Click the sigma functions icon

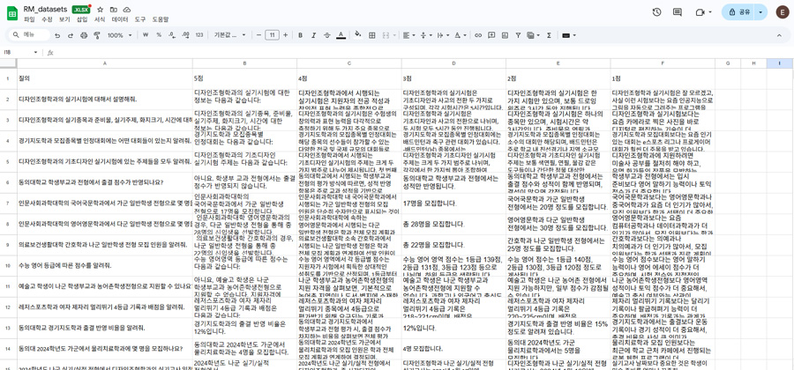(549, 35)
